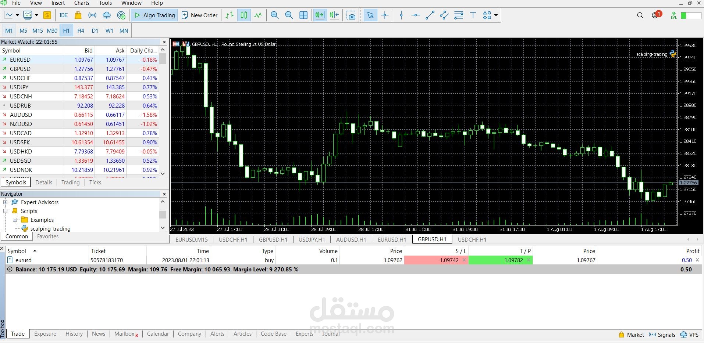Open the Ticks tab in Market Watch
Viewport: 704px width, 343px height.
95,183
